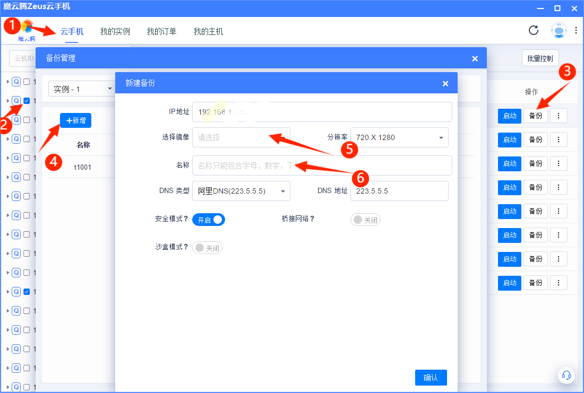The width and height of the screenshot is (584, 393).
Task: Open more options in the first row
Action: 559,116
